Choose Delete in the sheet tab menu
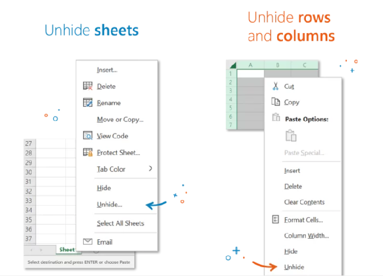 106,86
